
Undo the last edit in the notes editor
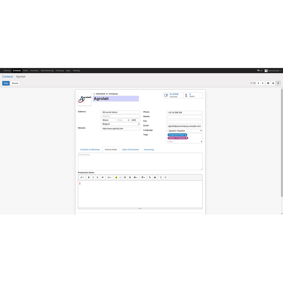click(161, 177)
